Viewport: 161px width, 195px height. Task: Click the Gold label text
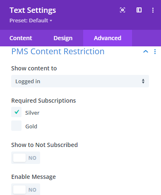(x=31, y=126)
